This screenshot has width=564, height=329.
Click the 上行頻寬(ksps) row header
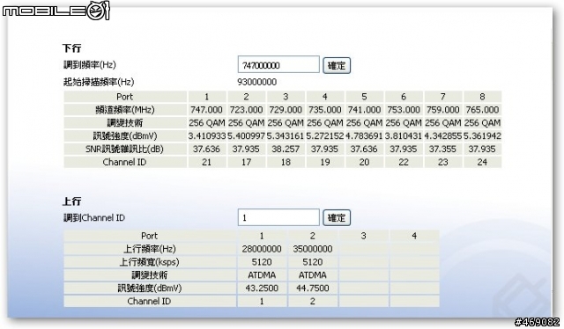149,262
